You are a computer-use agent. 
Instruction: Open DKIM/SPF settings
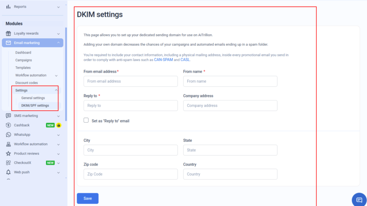pos(35,106)
